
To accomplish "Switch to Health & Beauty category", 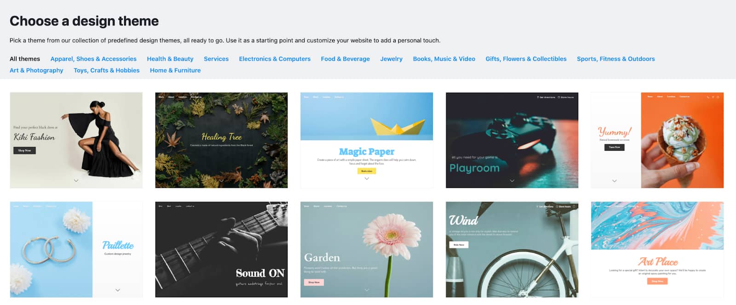I will point(170,59).
